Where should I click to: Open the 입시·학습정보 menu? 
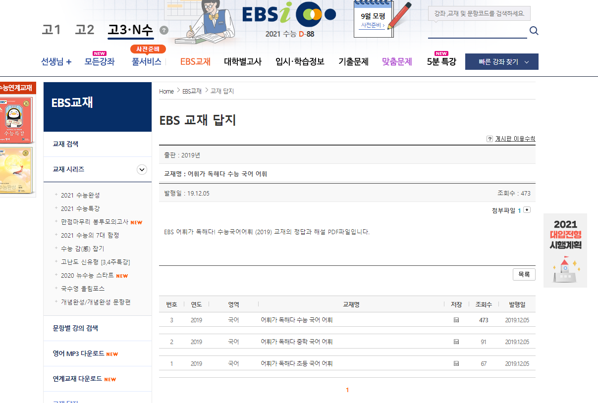[300, 62]
